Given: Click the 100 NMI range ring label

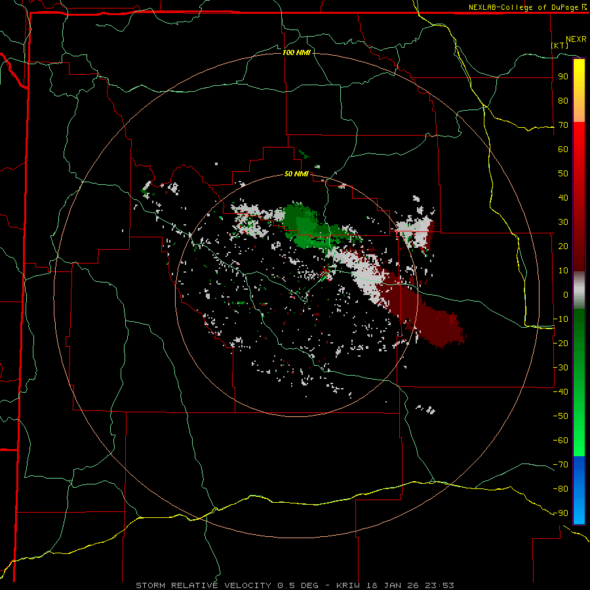Looking at the screenshot, I should (296, 52).
